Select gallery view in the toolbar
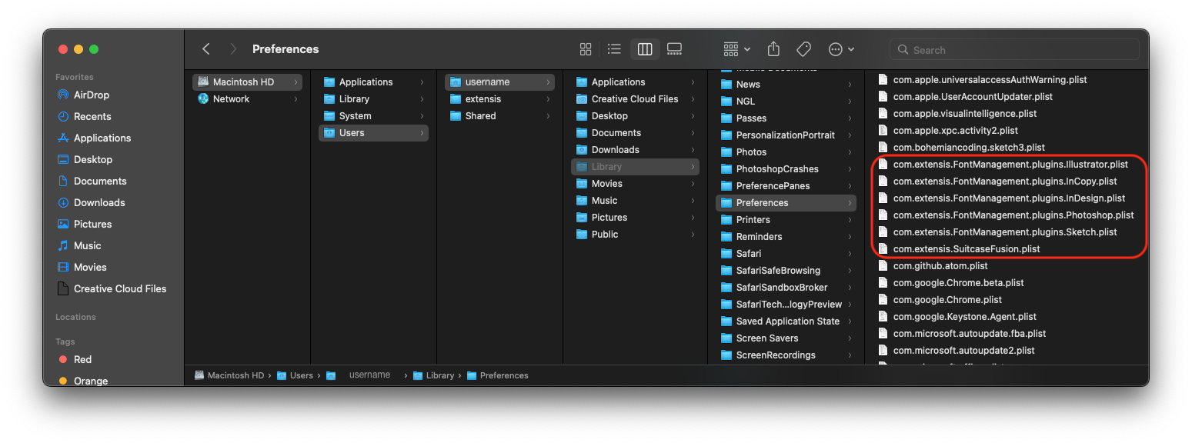The image size is (1192, 443). click(674, 49)
